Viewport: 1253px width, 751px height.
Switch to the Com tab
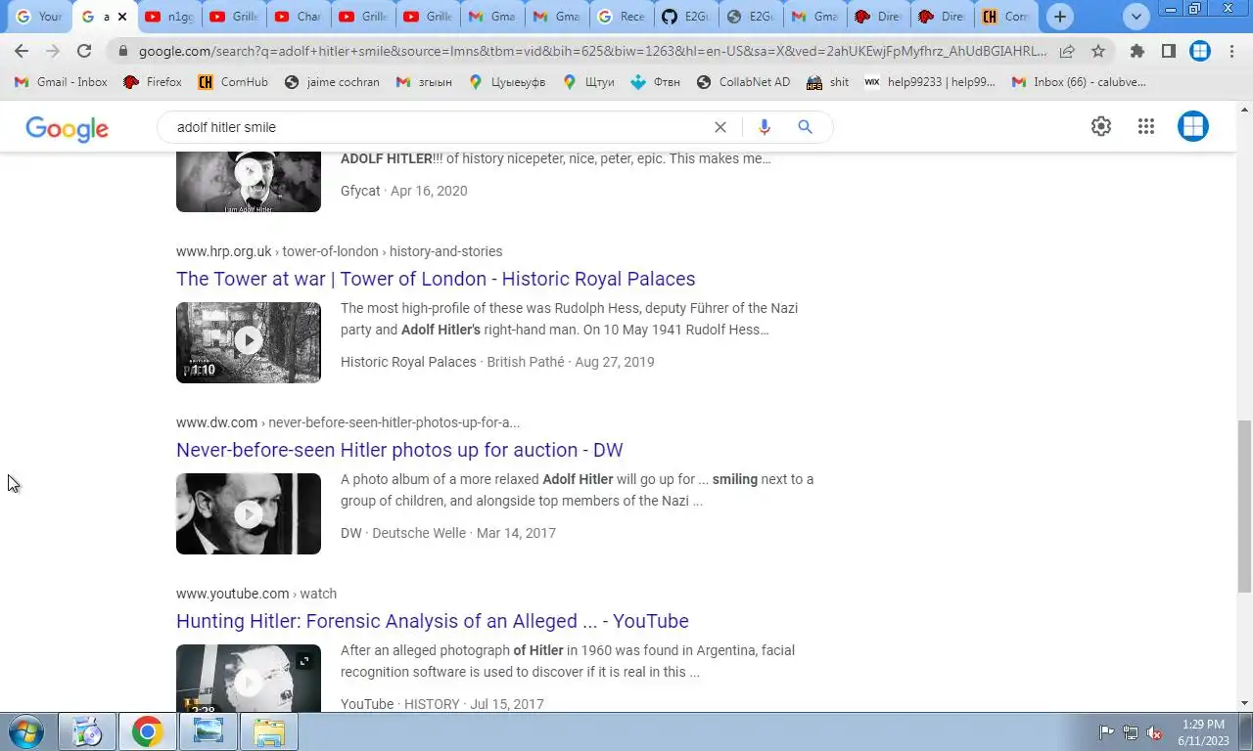[1006, 17]
